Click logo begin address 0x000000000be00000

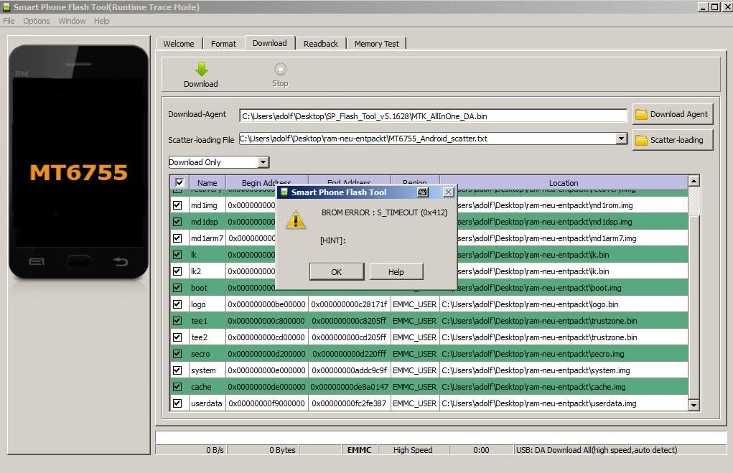coord(266,304)
